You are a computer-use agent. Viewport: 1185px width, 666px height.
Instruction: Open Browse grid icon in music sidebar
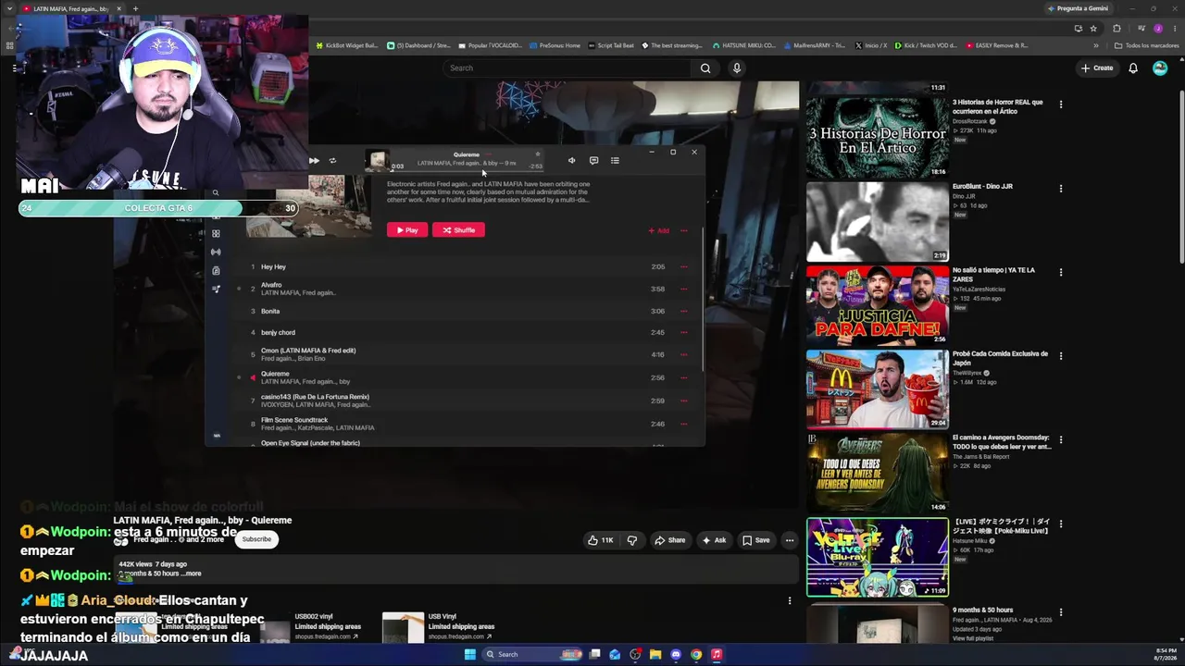(x=216, y=233)
